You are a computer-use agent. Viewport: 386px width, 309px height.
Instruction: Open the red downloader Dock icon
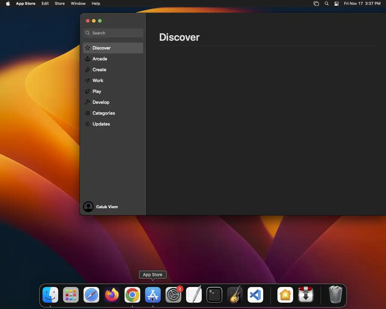tap(306, 295)
